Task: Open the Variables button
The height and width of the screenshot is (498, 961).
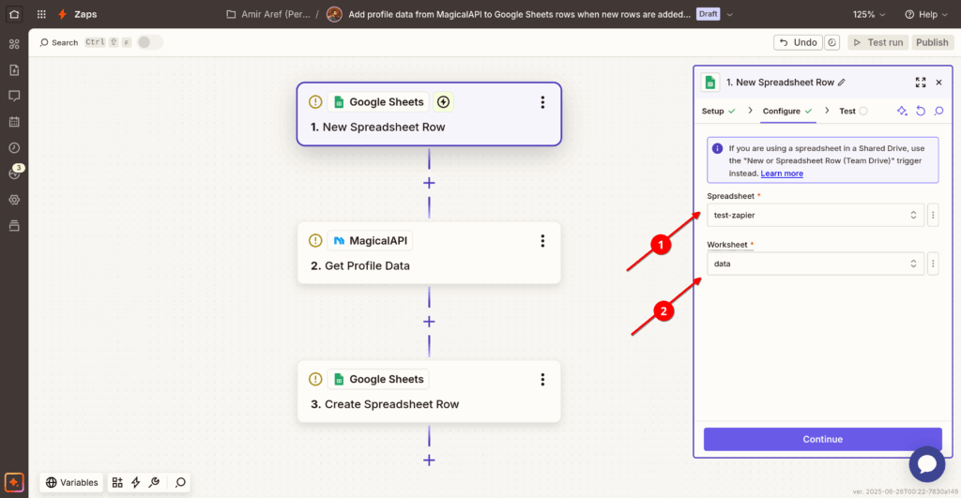Action: [x=71, y=482]
